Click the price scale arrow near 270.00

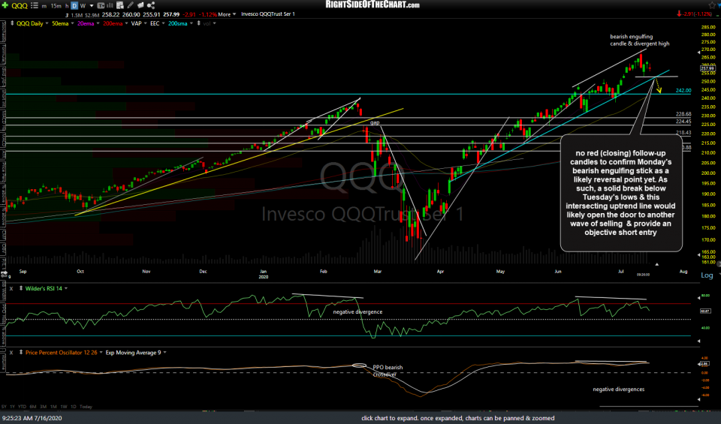click(699, 53)
